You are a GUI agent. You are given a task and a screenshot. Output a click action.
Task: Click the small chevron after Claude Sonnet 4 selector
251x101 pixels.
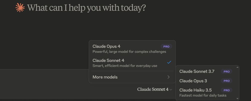171,89
